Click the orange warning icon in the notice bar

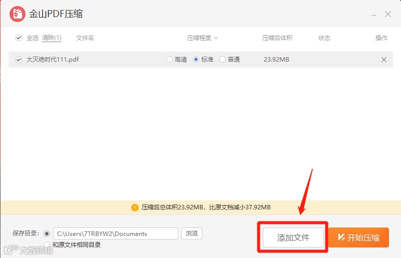[135, 207]
